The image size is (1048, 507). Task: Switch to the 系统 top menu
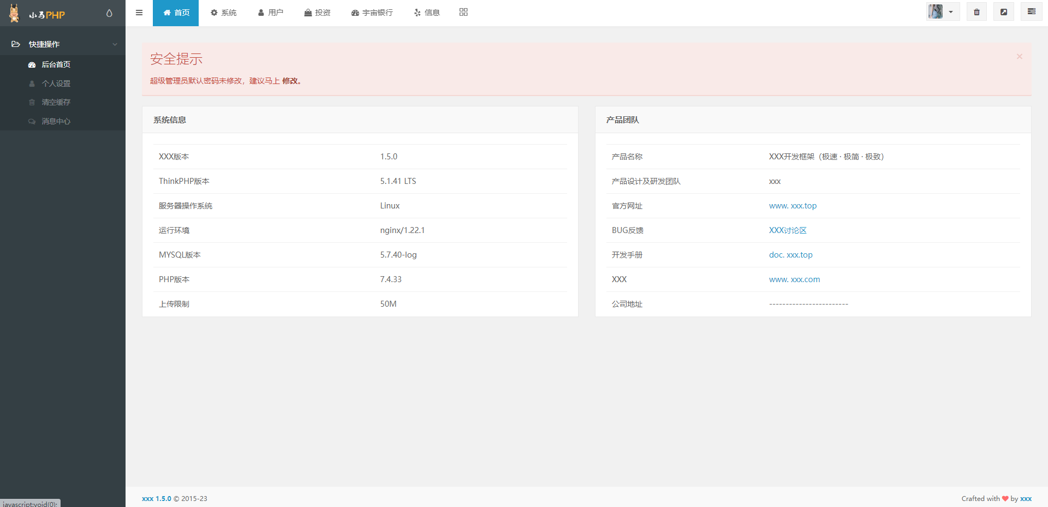pyautogui.click(x=224, y=13)
